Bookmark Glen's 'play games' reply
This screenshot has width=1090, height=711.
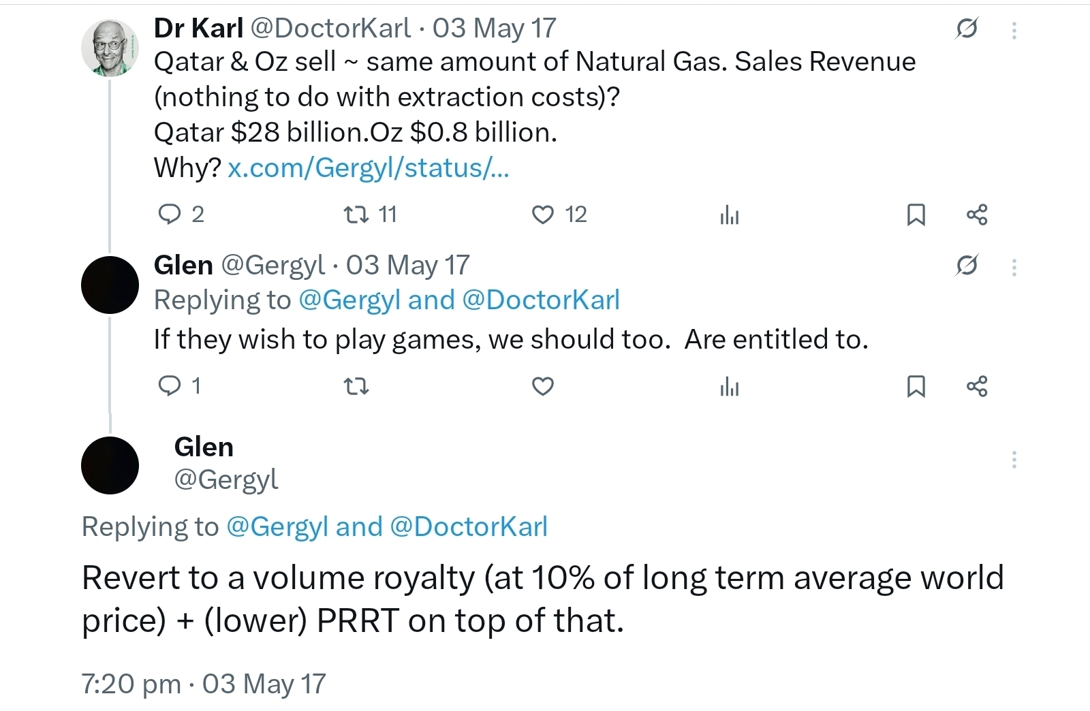coord(916,387)
